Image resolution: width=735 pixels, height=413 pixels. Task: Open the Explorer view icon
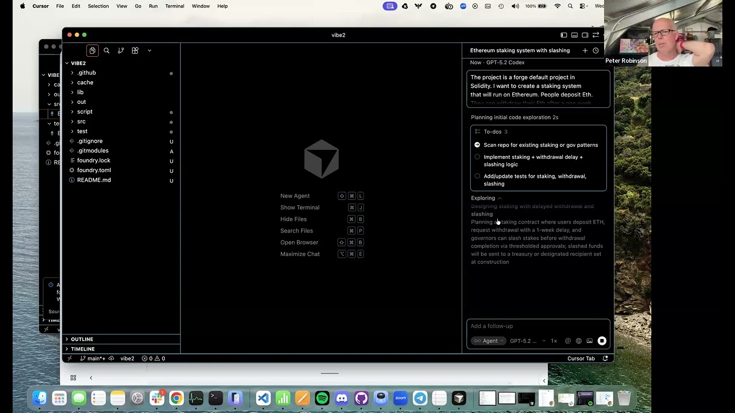92,50
